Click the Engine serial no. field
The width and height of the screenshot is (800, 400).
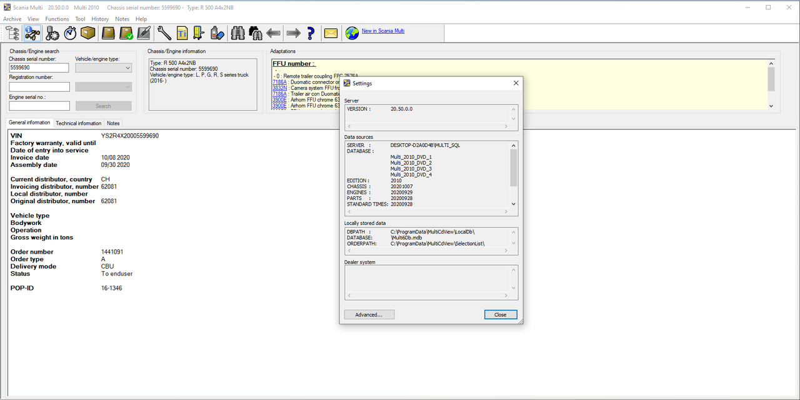click(x=39, y=106)
